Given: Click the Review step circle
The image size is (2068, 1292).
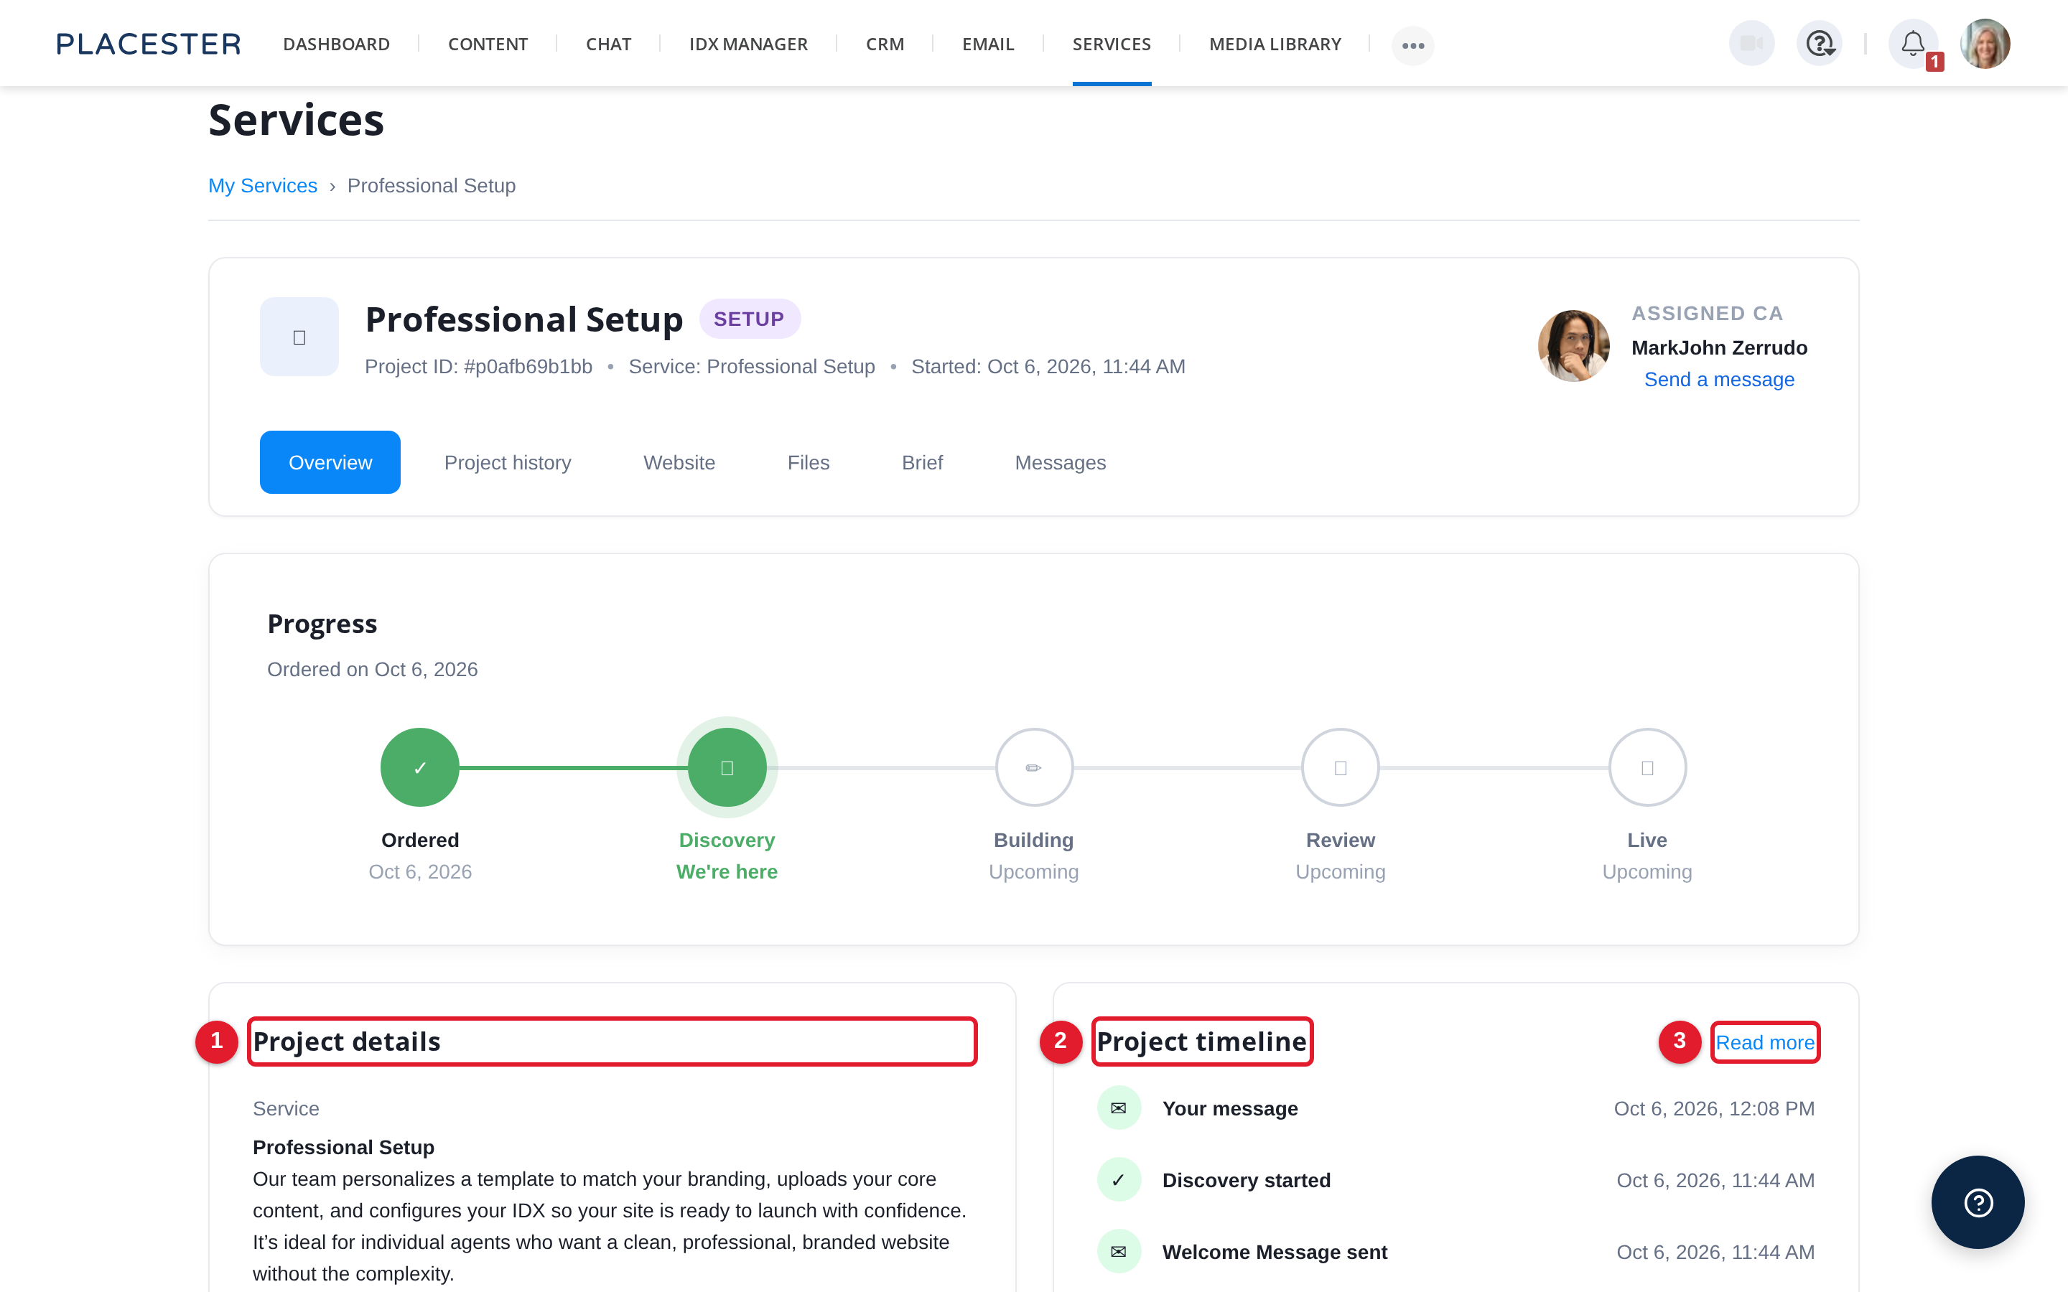Looking at the screenshot, I should pyautogui.click(x=1340, y=767).
